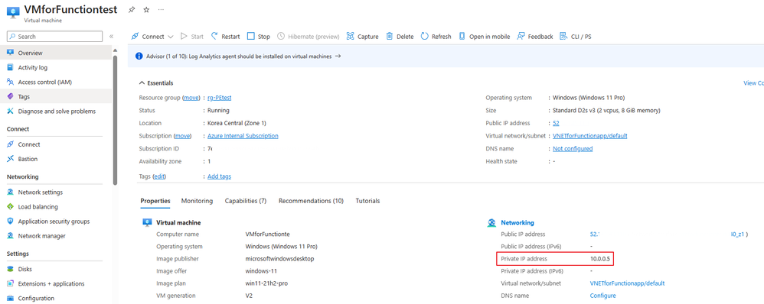
Task: Click move link beside Resource group
Action: 191,98
